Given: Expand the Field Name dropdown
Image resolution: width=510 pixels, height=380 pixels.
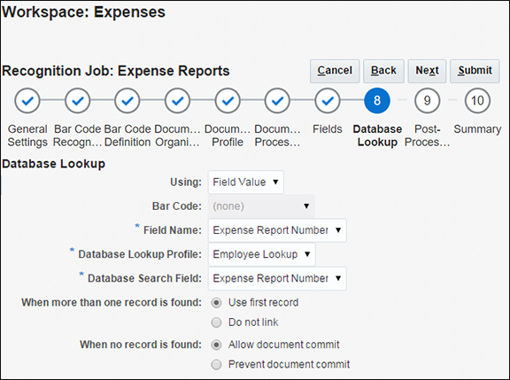Looking at the screenshot, I should point(277,230).
